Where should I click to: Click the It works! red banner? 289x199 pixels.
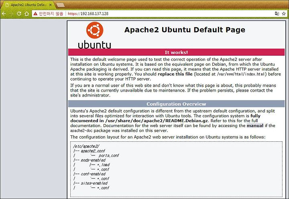(x=176, y=52)
